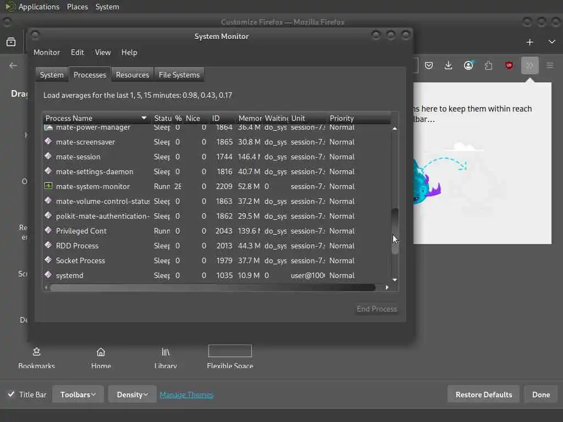
Task: Click the Restore Defaults button
Action: tap(484, 395)
